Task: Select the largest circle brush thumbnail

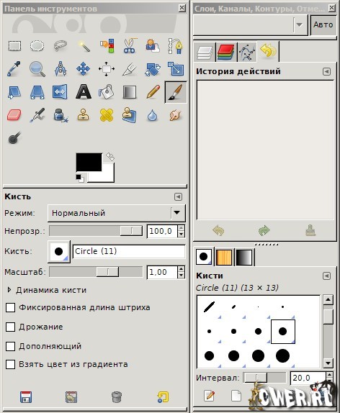Action: pyautogui.click(x=282, y=355)
